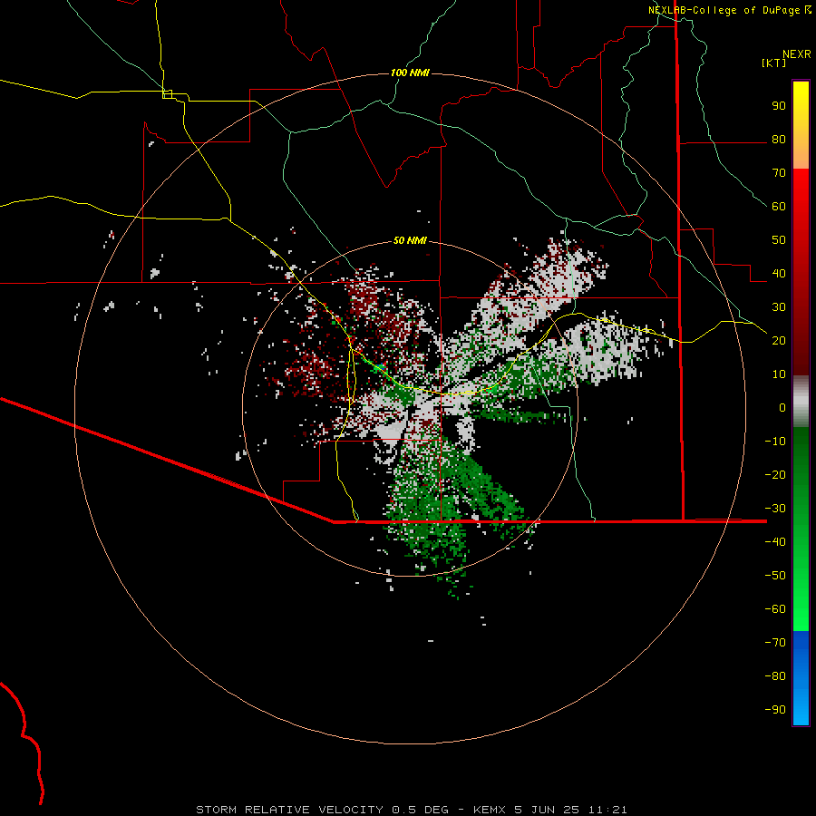Click the -70 value on the velocity scale
Viewport: 816px width, 816px height.
tap(775, 643)
